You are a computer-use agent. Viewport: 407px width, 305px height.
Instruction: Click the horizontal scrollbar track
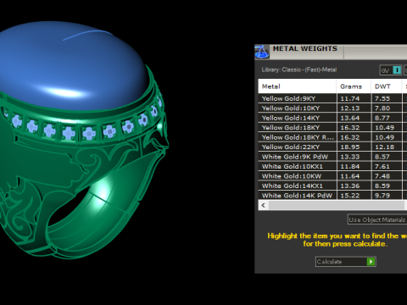coord(337,205)
